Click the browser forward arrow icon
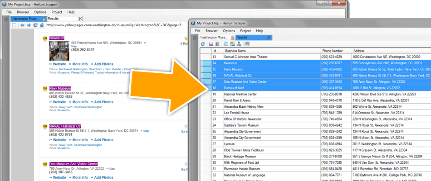Screen dimensions: 431x181 [29, 25]
